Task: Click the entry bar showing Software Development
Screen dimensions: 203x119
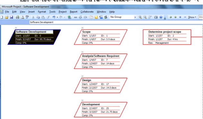Action: click(116, 22)
